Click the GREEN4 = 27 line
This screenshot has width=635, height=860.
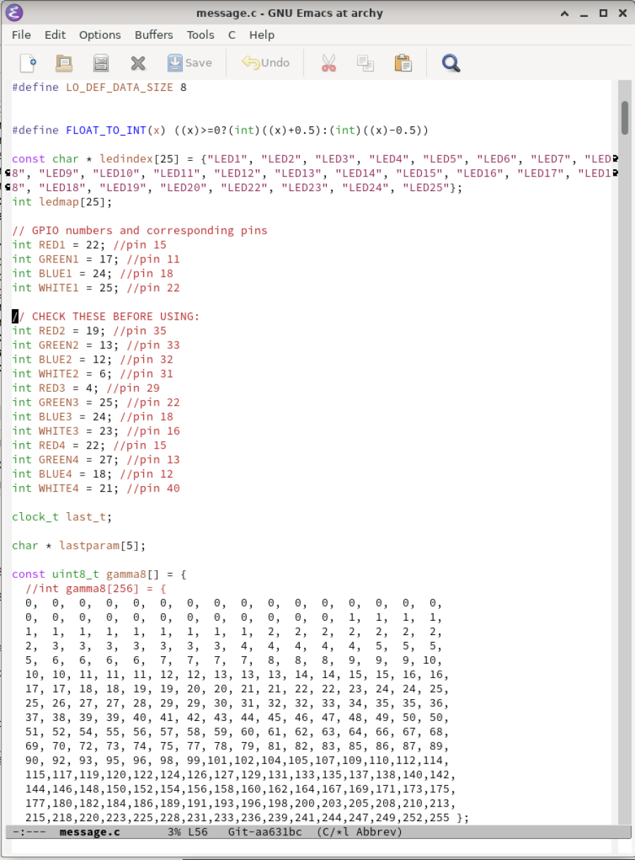coord(96,459)
